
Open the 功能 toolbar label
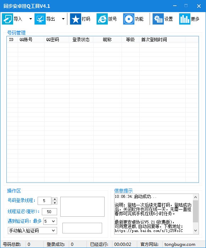139,19
